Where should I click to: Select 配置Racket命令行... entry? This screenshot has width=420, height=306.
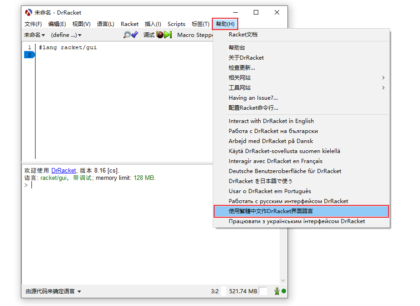[302, 108]
